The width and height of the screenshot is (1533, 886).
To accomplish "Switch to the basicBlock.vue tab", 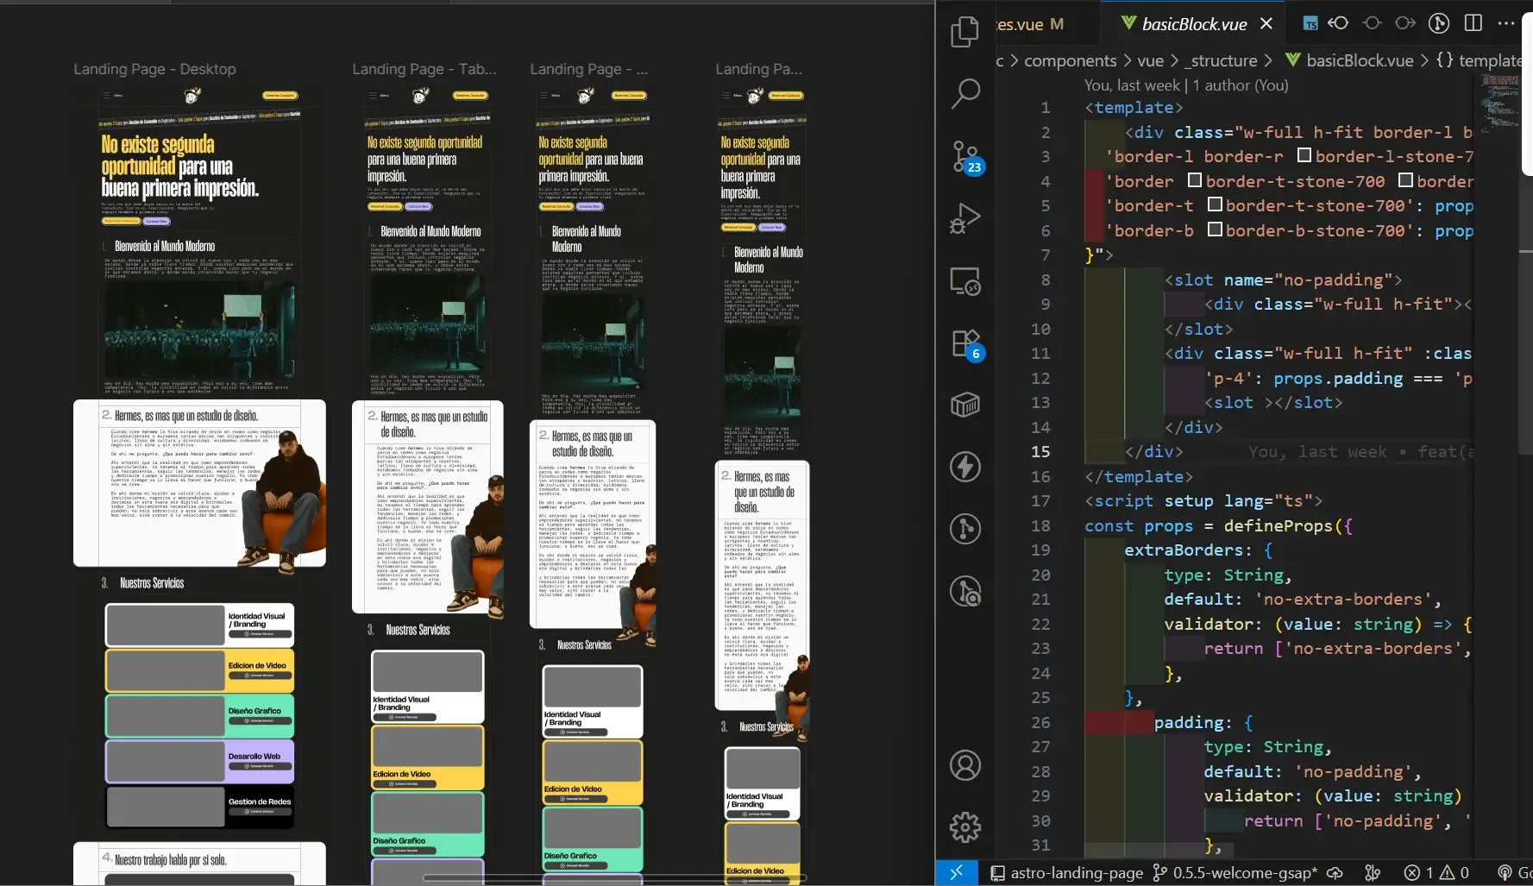I will pos(1193,24).
